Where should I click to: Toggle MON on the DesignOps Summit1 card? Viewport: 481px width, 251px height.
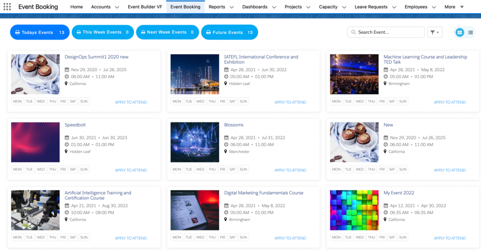[17, 102]
